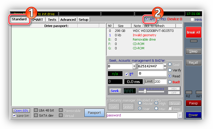Click the Recall button
Viewport: 213px width, 129px height.
(x=194, y=63)
